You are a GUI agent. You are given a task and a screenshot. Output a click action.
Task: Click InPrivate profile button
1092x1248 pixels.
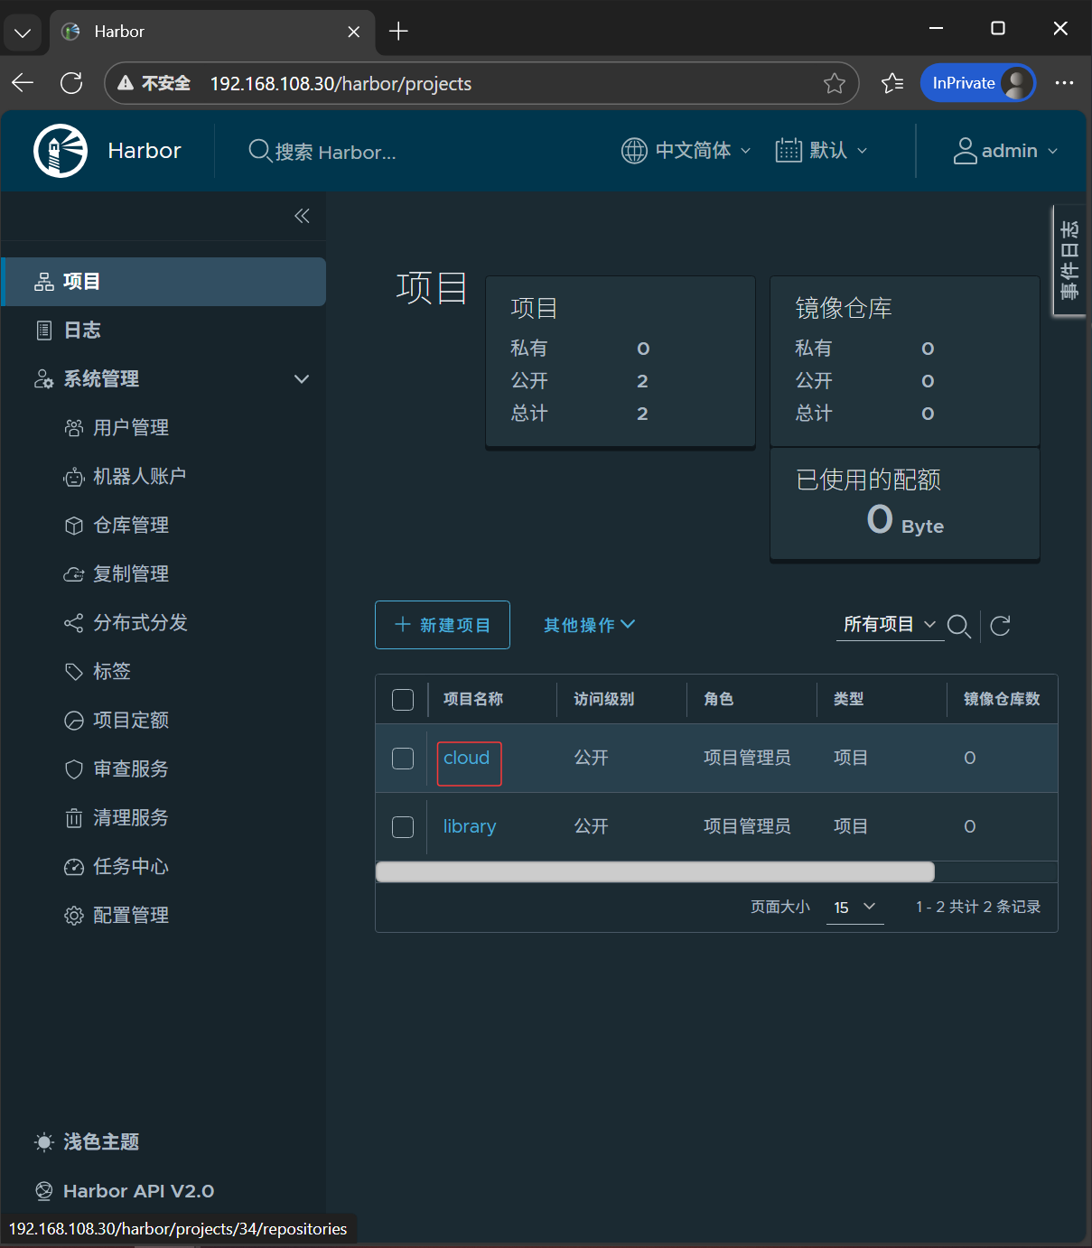click(x=978, y=83)
